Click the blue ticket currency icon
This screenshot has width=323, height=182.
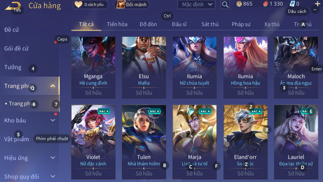[292, 4]
